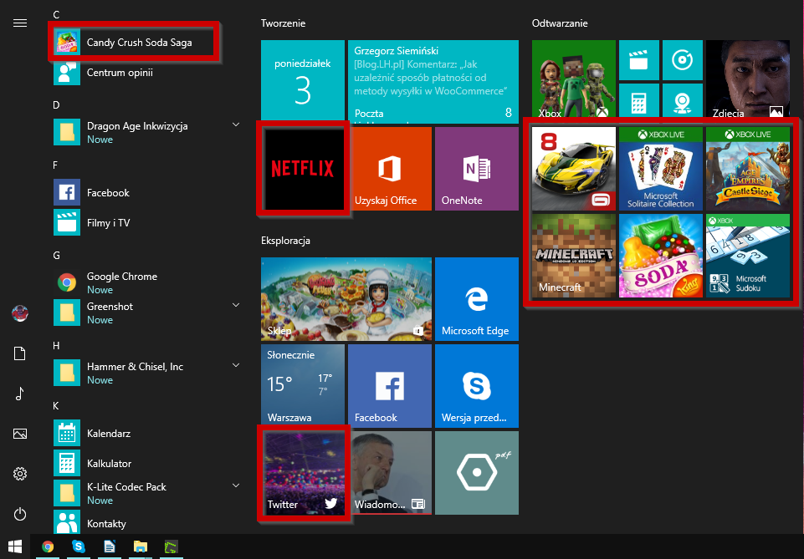The width and height of the screenshot is (804, 559).
Task: Expand Dragon Age Inkwizycja folder
Action: pos(236,125)
